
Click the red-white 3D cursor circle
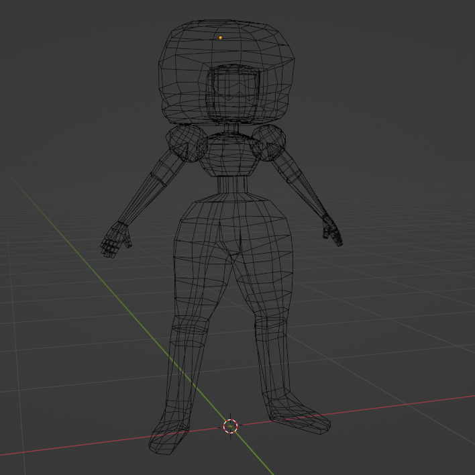[x=230, y=426]
